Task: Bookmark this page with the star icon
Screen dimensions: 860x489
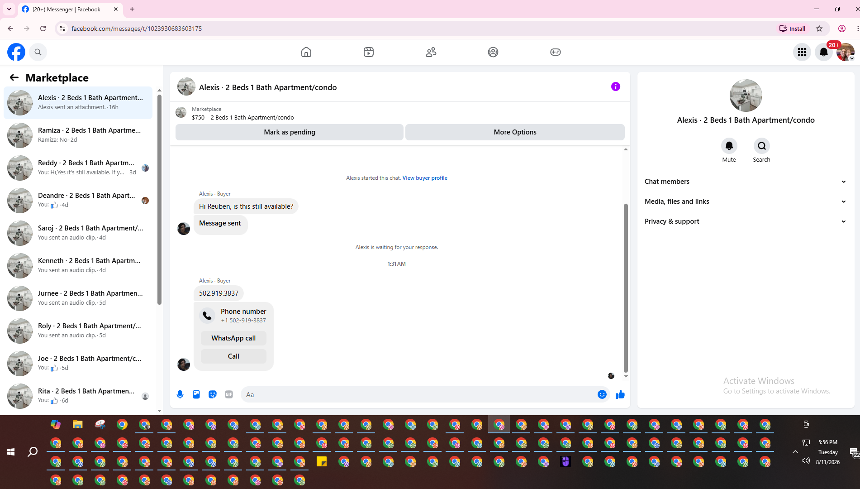Action: tap(819, 29)
